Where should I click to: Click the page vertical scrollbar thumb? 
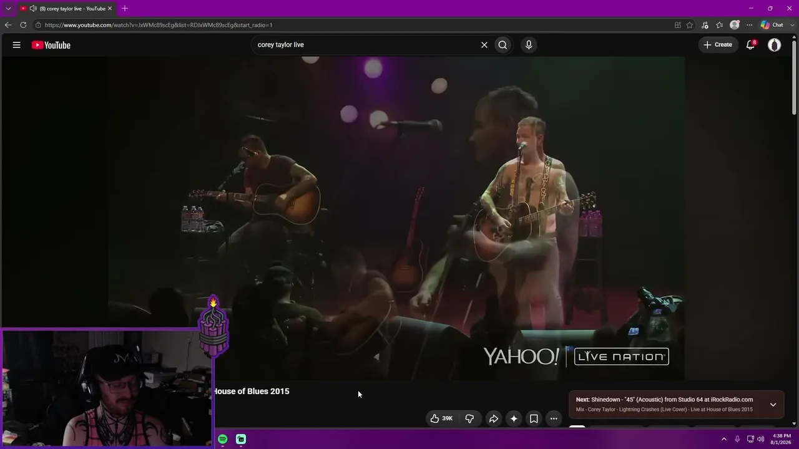pyautogui.click(x=795, y=78)
